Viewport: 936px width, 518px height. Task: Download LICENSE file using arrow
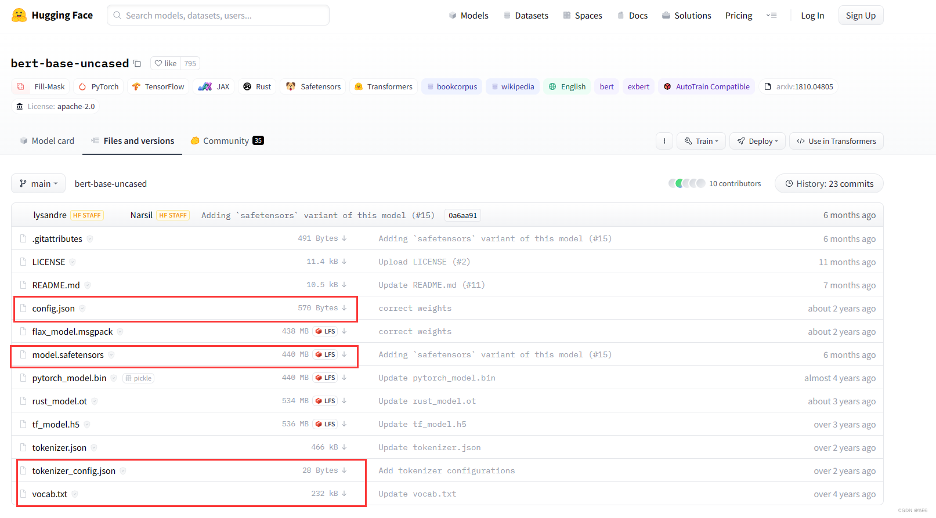(x=344, y=262)
